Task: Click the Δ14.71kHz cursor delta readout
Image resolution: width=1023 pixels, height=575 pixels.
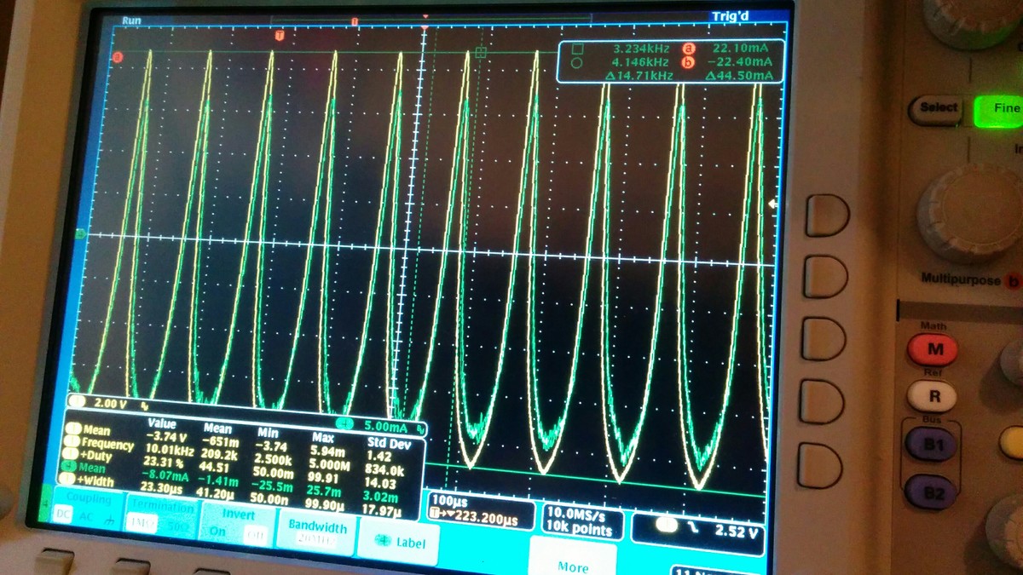Action: (x=639, y=76)
